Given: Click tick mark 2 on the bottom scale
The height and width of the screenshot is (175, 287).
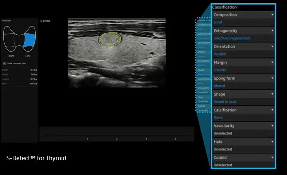Looking at the screenshot, I should [87, 139].
